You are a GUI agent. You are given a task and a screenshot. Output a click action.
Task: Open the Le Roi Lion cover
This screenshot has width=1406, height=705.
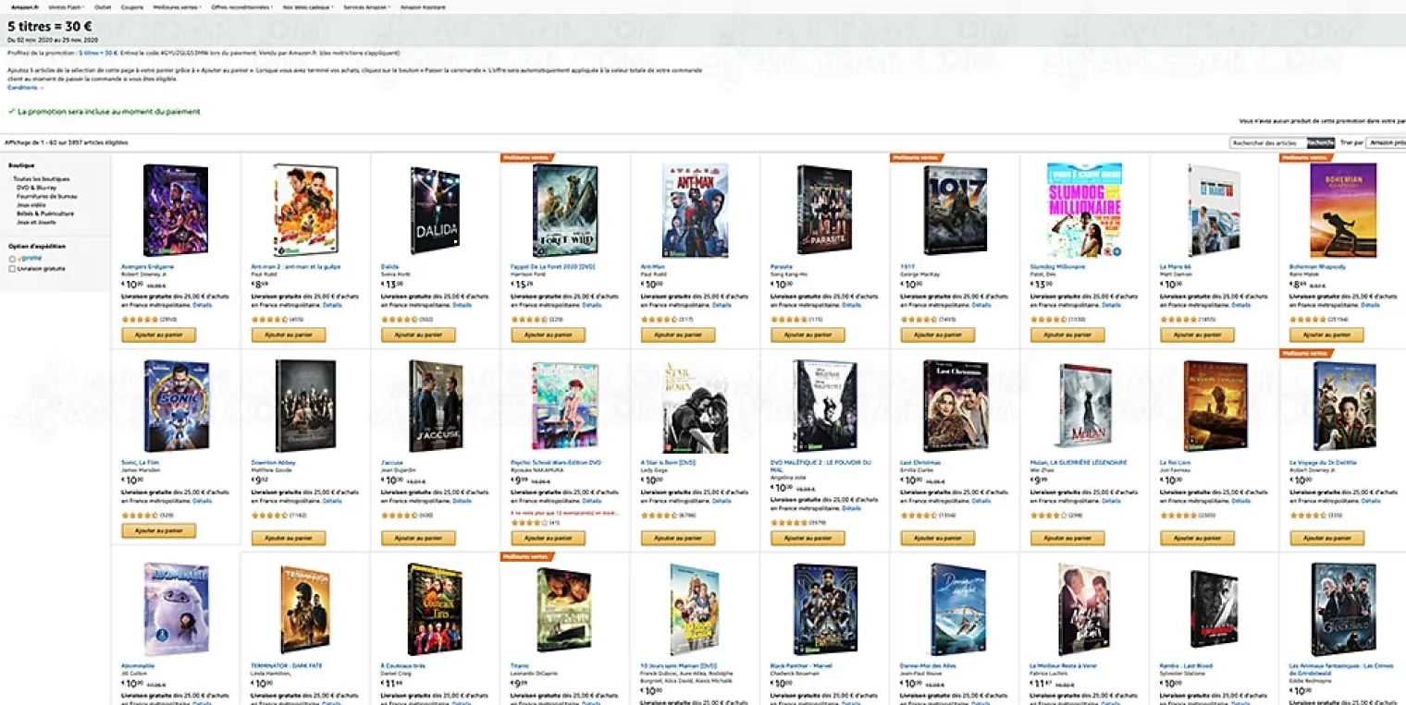(1215, 407)
